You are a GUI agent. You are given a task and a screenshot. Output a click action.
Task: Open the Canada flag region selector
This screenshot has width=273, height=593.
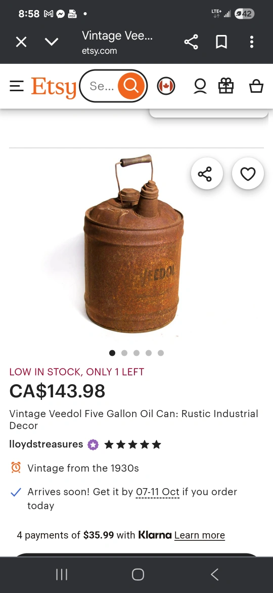pos(166,86)
